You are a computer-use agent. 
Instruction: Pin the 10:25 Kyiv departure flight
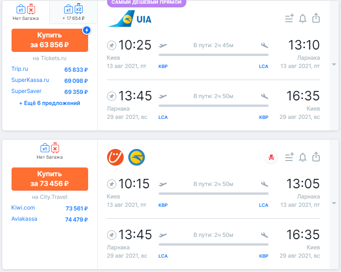(112, 45)
